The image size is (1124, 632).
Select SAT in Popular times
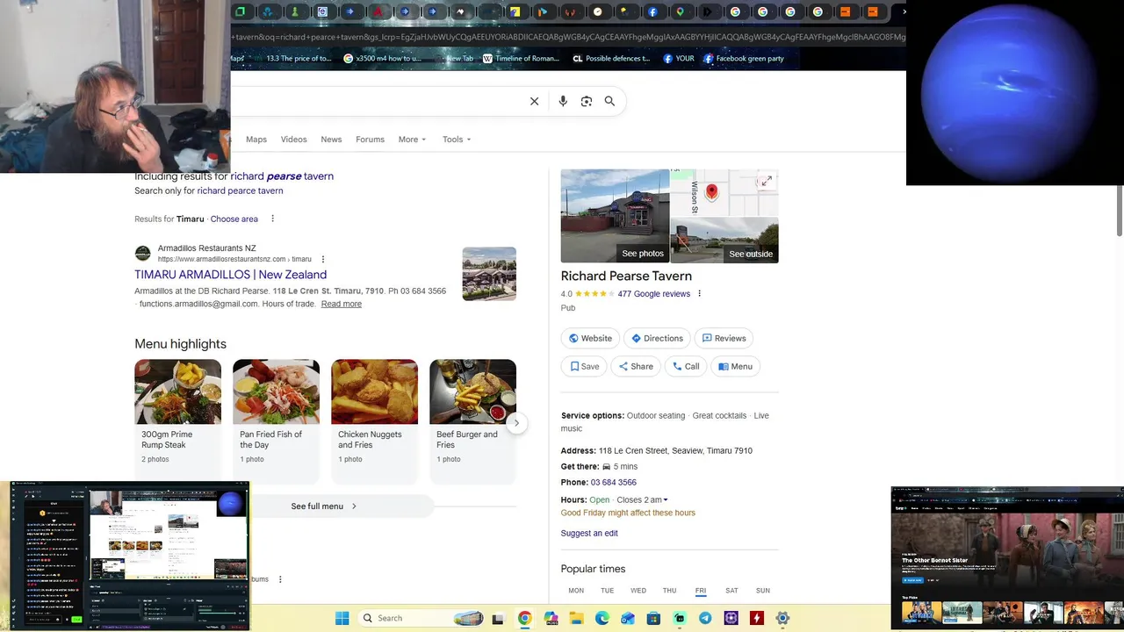pos(731,591)
